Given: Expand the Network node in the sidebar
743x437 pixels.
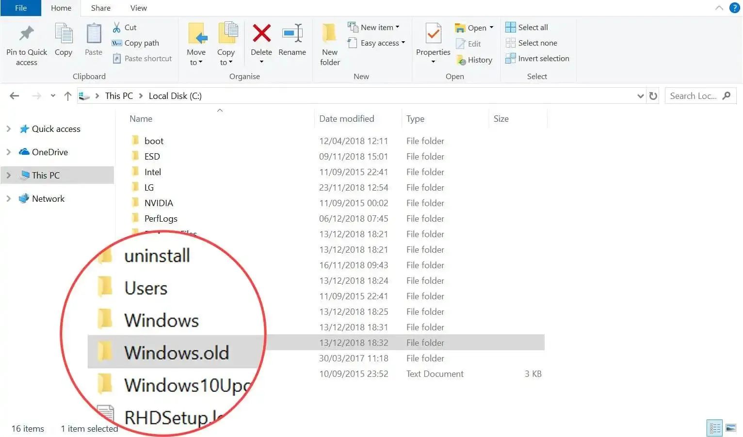Looking at the screenshot, I should point(8,198).
